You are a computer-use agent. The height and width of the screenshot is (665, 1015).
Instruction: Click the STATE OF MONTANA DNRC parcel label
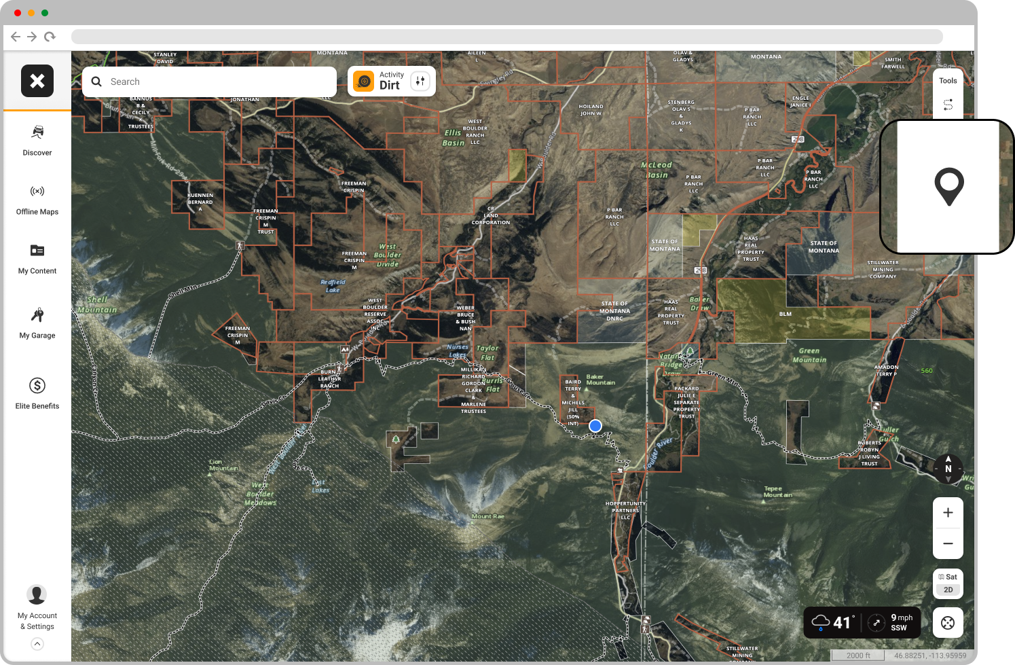[614, 311]
